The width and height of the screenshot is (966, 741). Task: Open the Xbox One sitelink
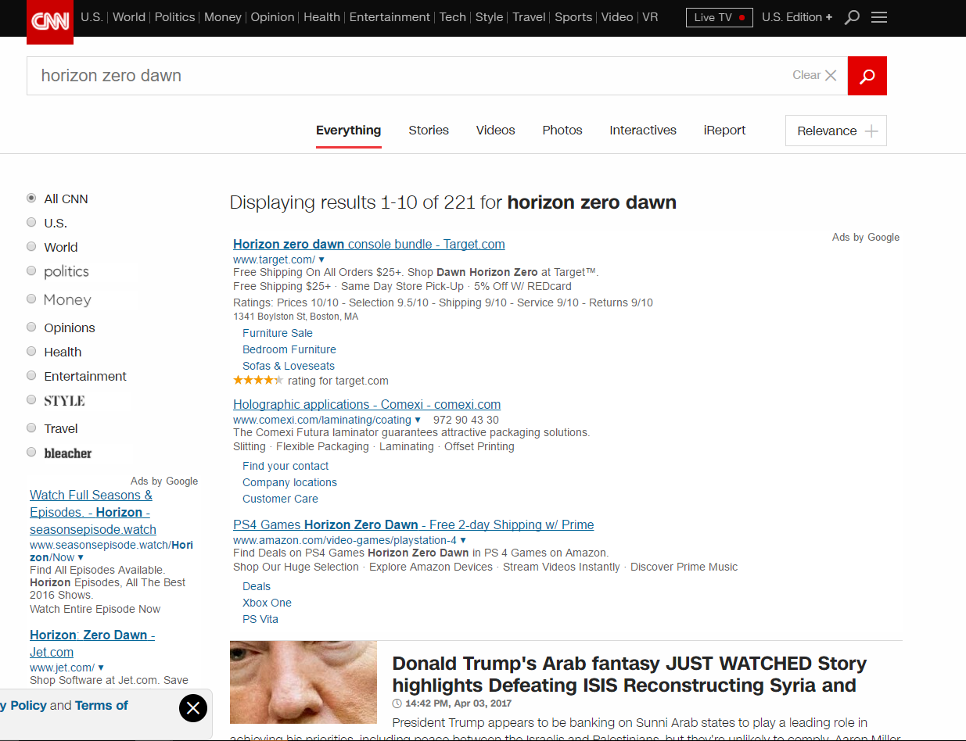tap(267, 603)
